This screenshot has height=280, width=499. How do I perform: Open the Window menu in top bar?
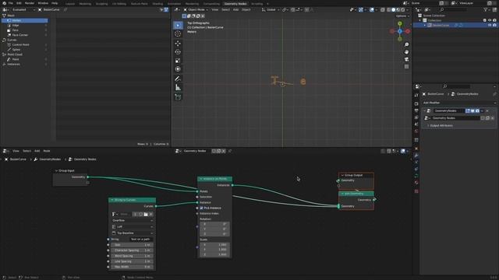tap(43, 3)
